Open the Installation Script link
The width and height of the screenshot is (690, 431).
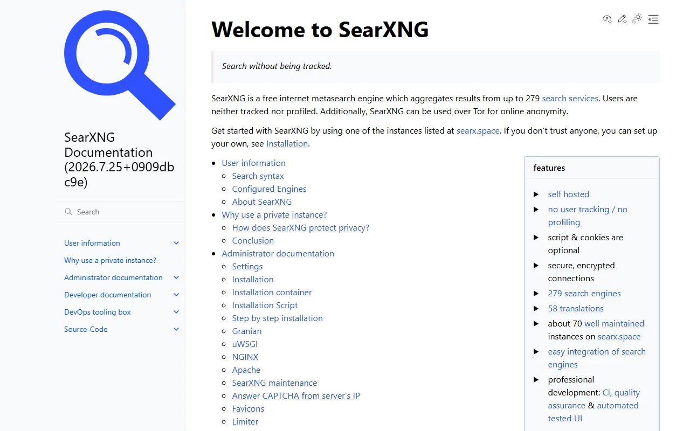[x=265, y=305]
